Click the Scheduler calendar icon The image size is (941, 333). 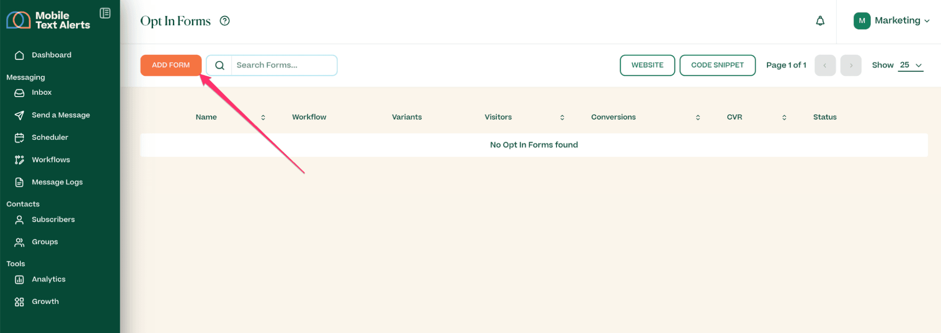[x=19, y=138]
